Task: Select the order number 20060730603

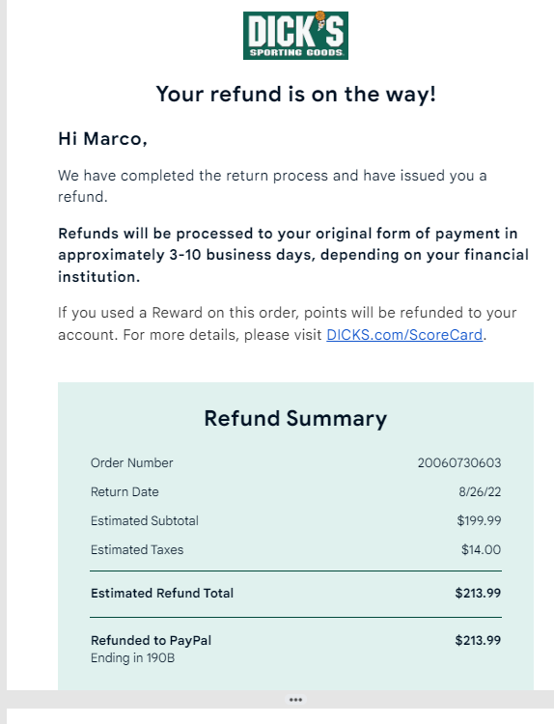Action: pyautogui.click(x=459, y=462)
